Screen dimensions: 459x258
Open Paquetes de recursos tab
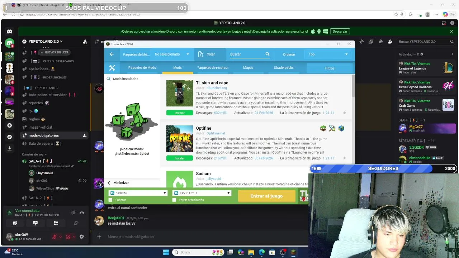[213, 68]
